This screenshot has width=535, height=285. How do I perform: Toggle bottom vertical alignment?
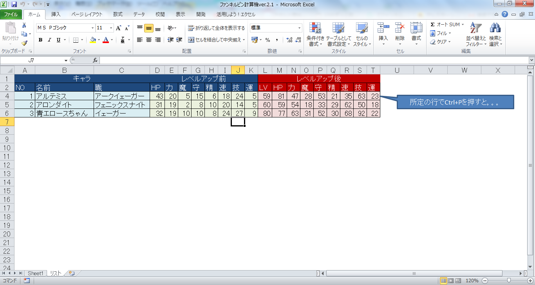coord(158,28)
